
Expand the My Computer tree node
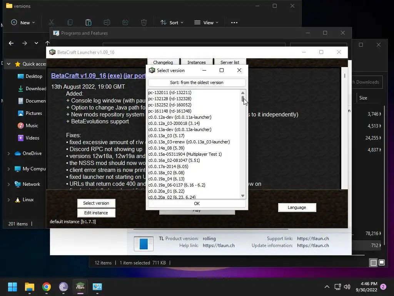click(x=8, y=169)
